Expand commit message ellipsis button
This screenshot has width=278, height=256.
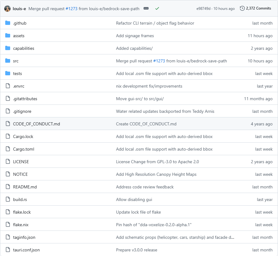coord(146,9)
